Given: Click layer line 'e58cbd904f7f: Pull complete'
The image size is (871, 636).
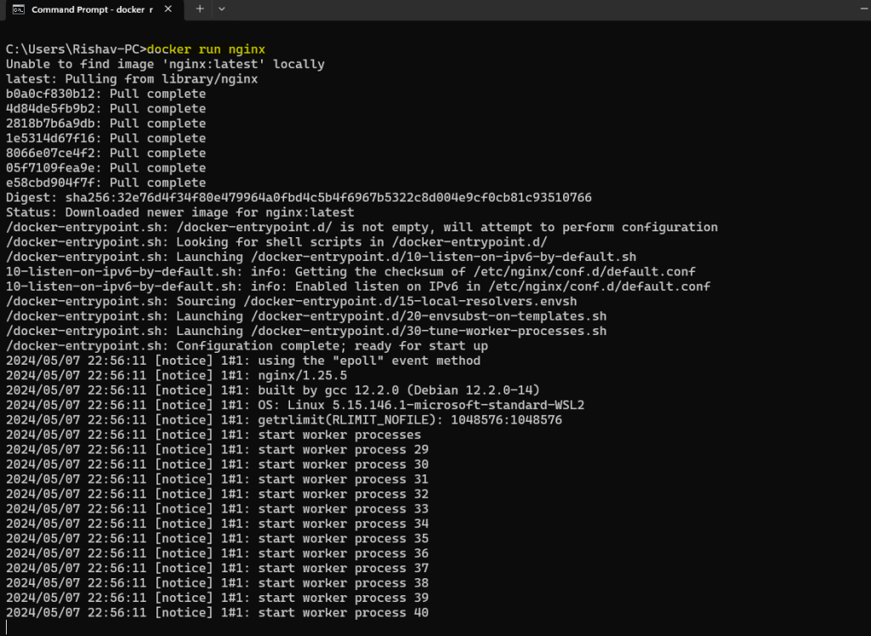Looking at the screenshot, I should pyautogui.click(x=105, y=183).
